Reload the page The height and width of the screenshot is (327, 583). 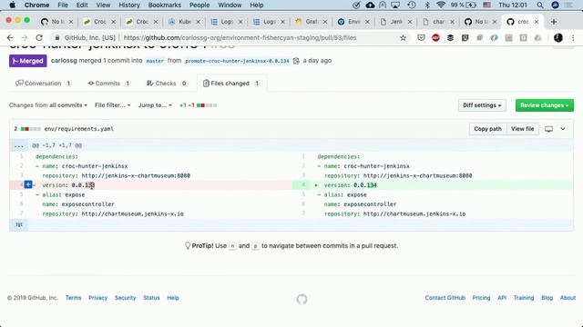coord(39,38)
